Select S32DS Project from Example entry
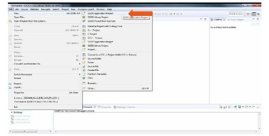The width and height of the screenshot is (269, 136). (x=101, y=21)
